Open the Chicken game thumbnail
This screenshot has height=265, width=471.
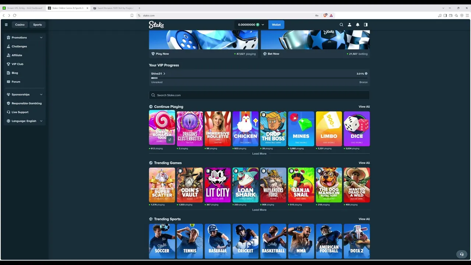(x=245, y=129)
